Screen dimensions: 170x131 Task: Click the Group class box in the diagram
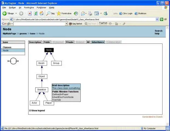[56, 63]
